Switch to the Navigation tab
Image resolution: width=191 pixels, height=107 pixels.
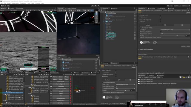click(x=161, y=8)
